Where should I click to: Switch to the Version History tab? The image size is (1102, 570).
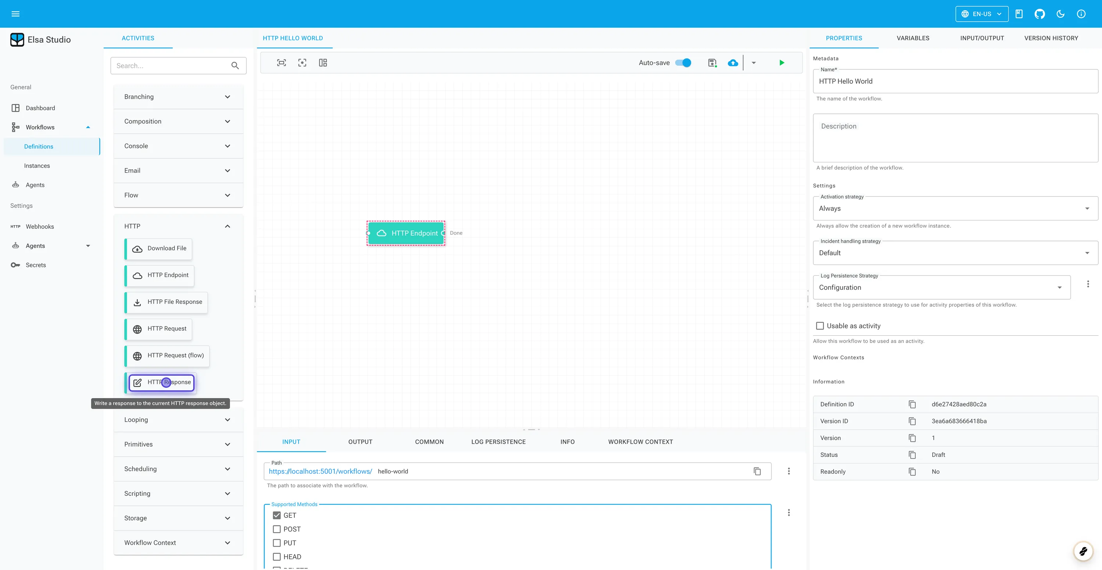pyautogui.click(x=1051, y=38)
